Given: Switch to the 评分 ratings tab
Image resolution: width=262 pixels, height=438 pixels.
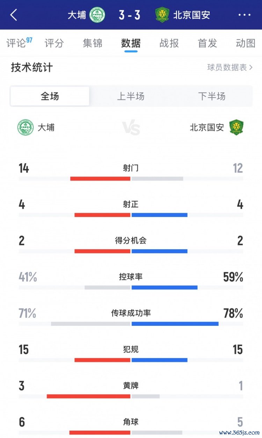Looking at the screenshot, I should tap(54, 43).
